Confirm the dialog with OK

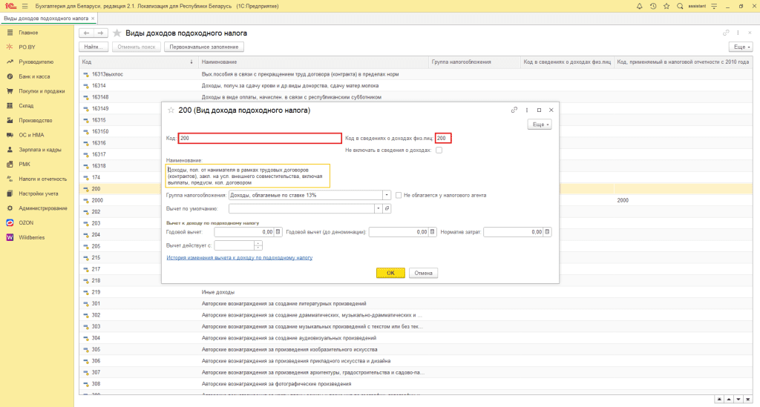[390, 273]
